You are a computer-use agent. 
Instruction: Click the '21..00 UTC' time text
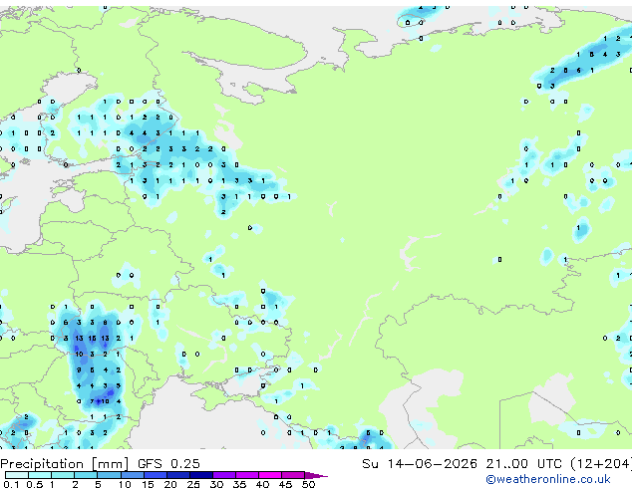523,464
